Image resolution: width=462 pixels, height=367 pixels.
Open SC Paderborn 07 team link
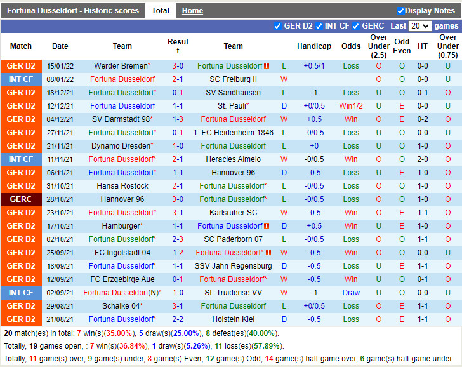pyautogui.click(x=233, y=239)
